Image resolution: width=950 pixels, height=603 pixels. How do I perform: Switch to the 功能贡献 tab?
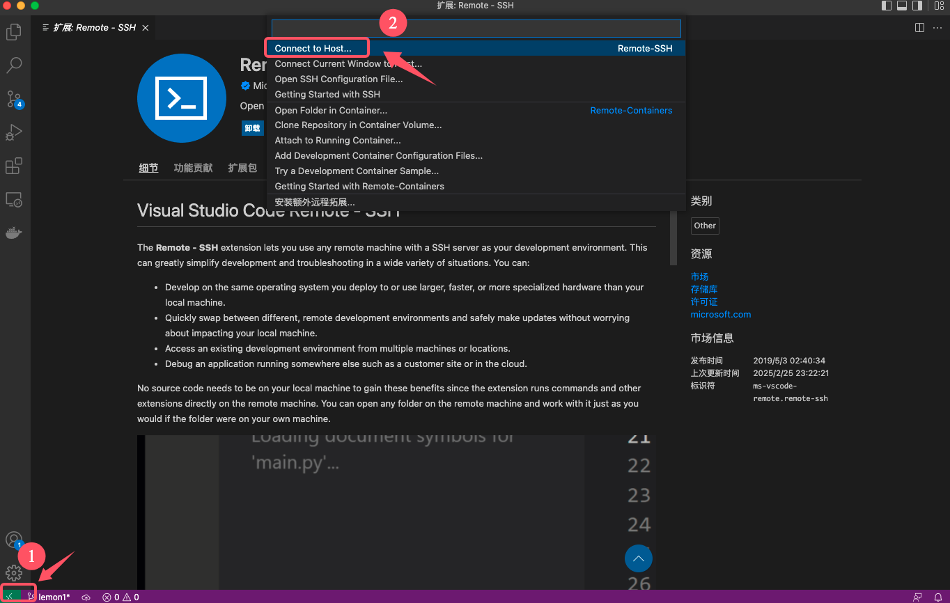coord(193,168)
